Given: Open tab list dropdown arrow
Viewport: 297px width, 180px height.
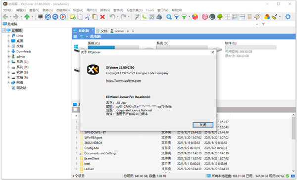Looking at the screenshot, I should (x=133, y=31).
